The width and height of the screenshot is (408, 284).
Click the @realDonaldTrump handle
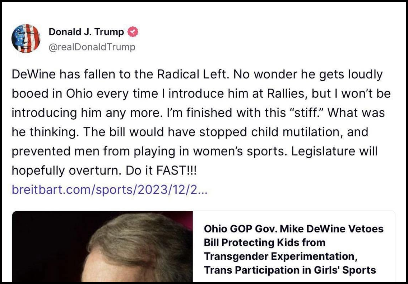coord(92,47)
